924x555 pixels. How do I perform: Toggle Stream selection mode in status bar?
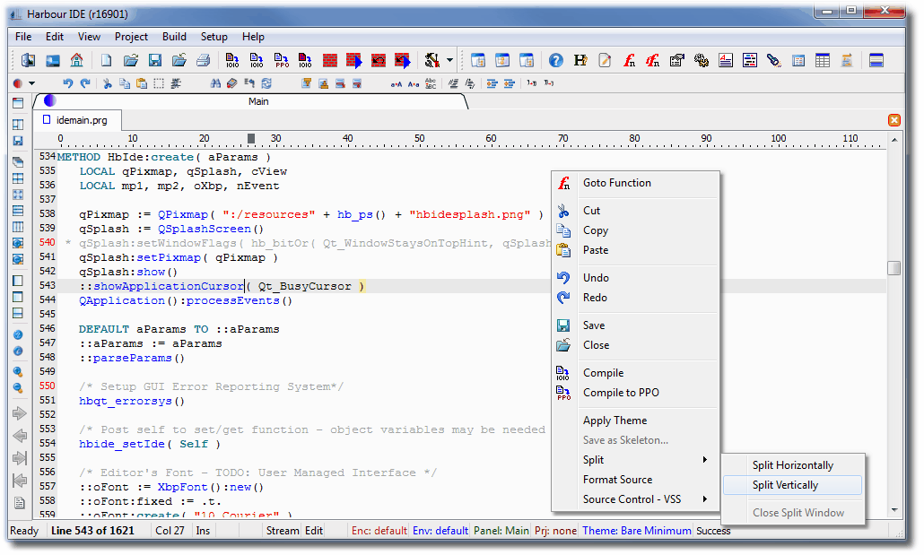coord(282,531)
